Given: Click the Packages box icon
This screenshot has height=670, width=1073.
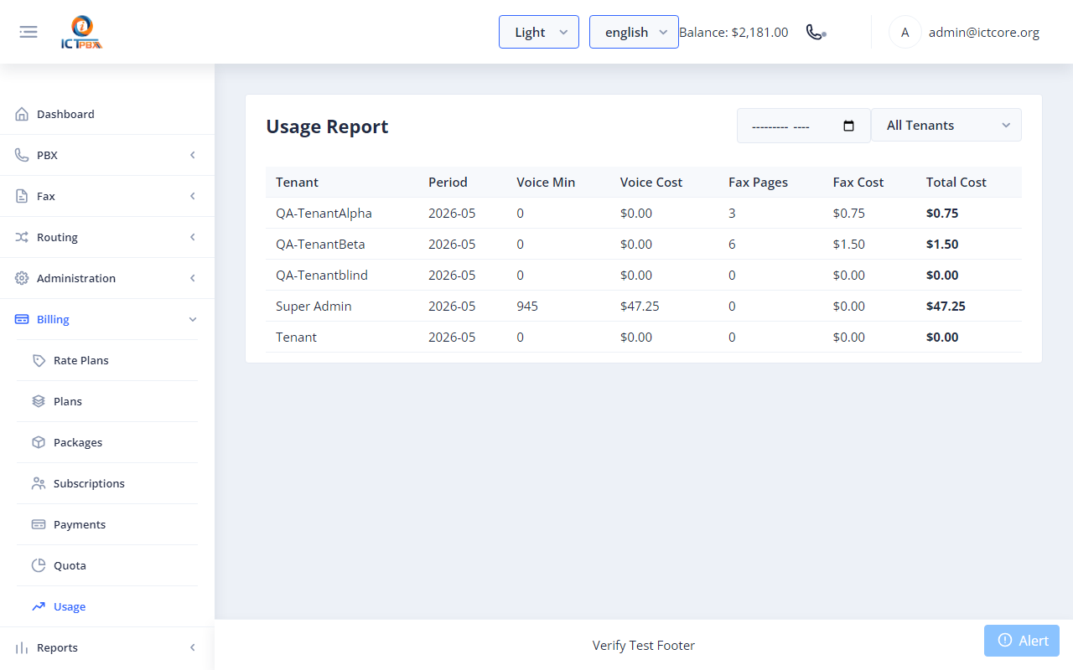Looking at the screenshot, I should tap(39, 442).
